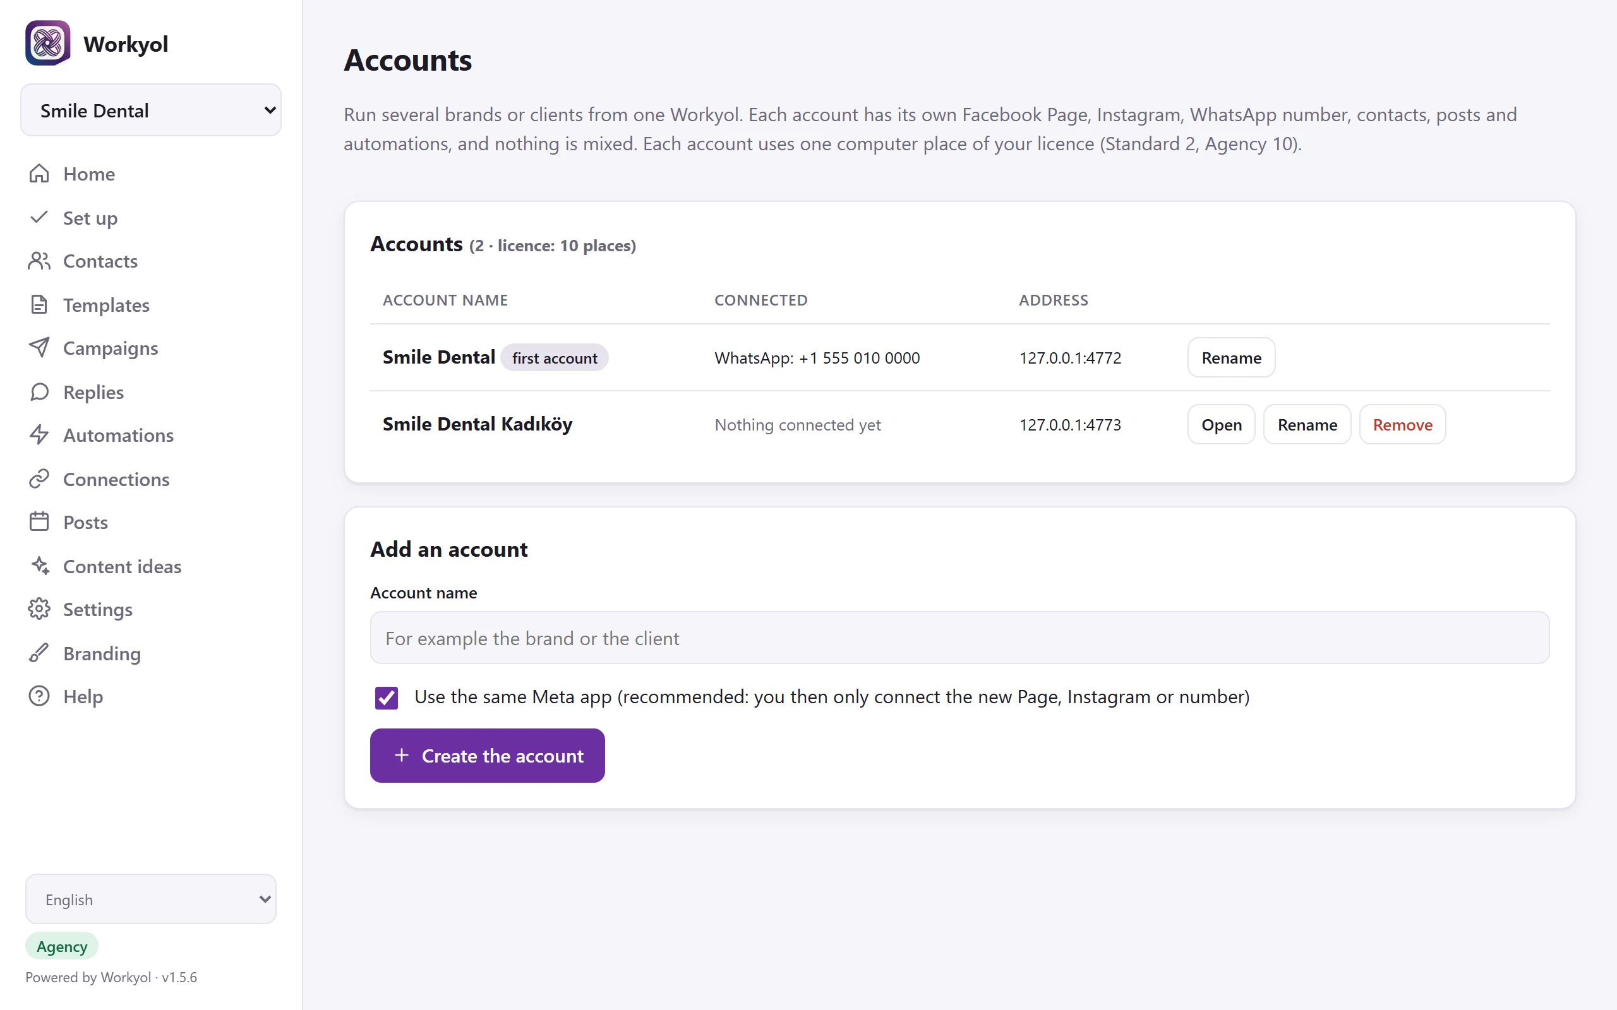Click Powered by Workyol v1.5.6 text
This screenshot has height=1010, width=1617.
tap(111, 977)
